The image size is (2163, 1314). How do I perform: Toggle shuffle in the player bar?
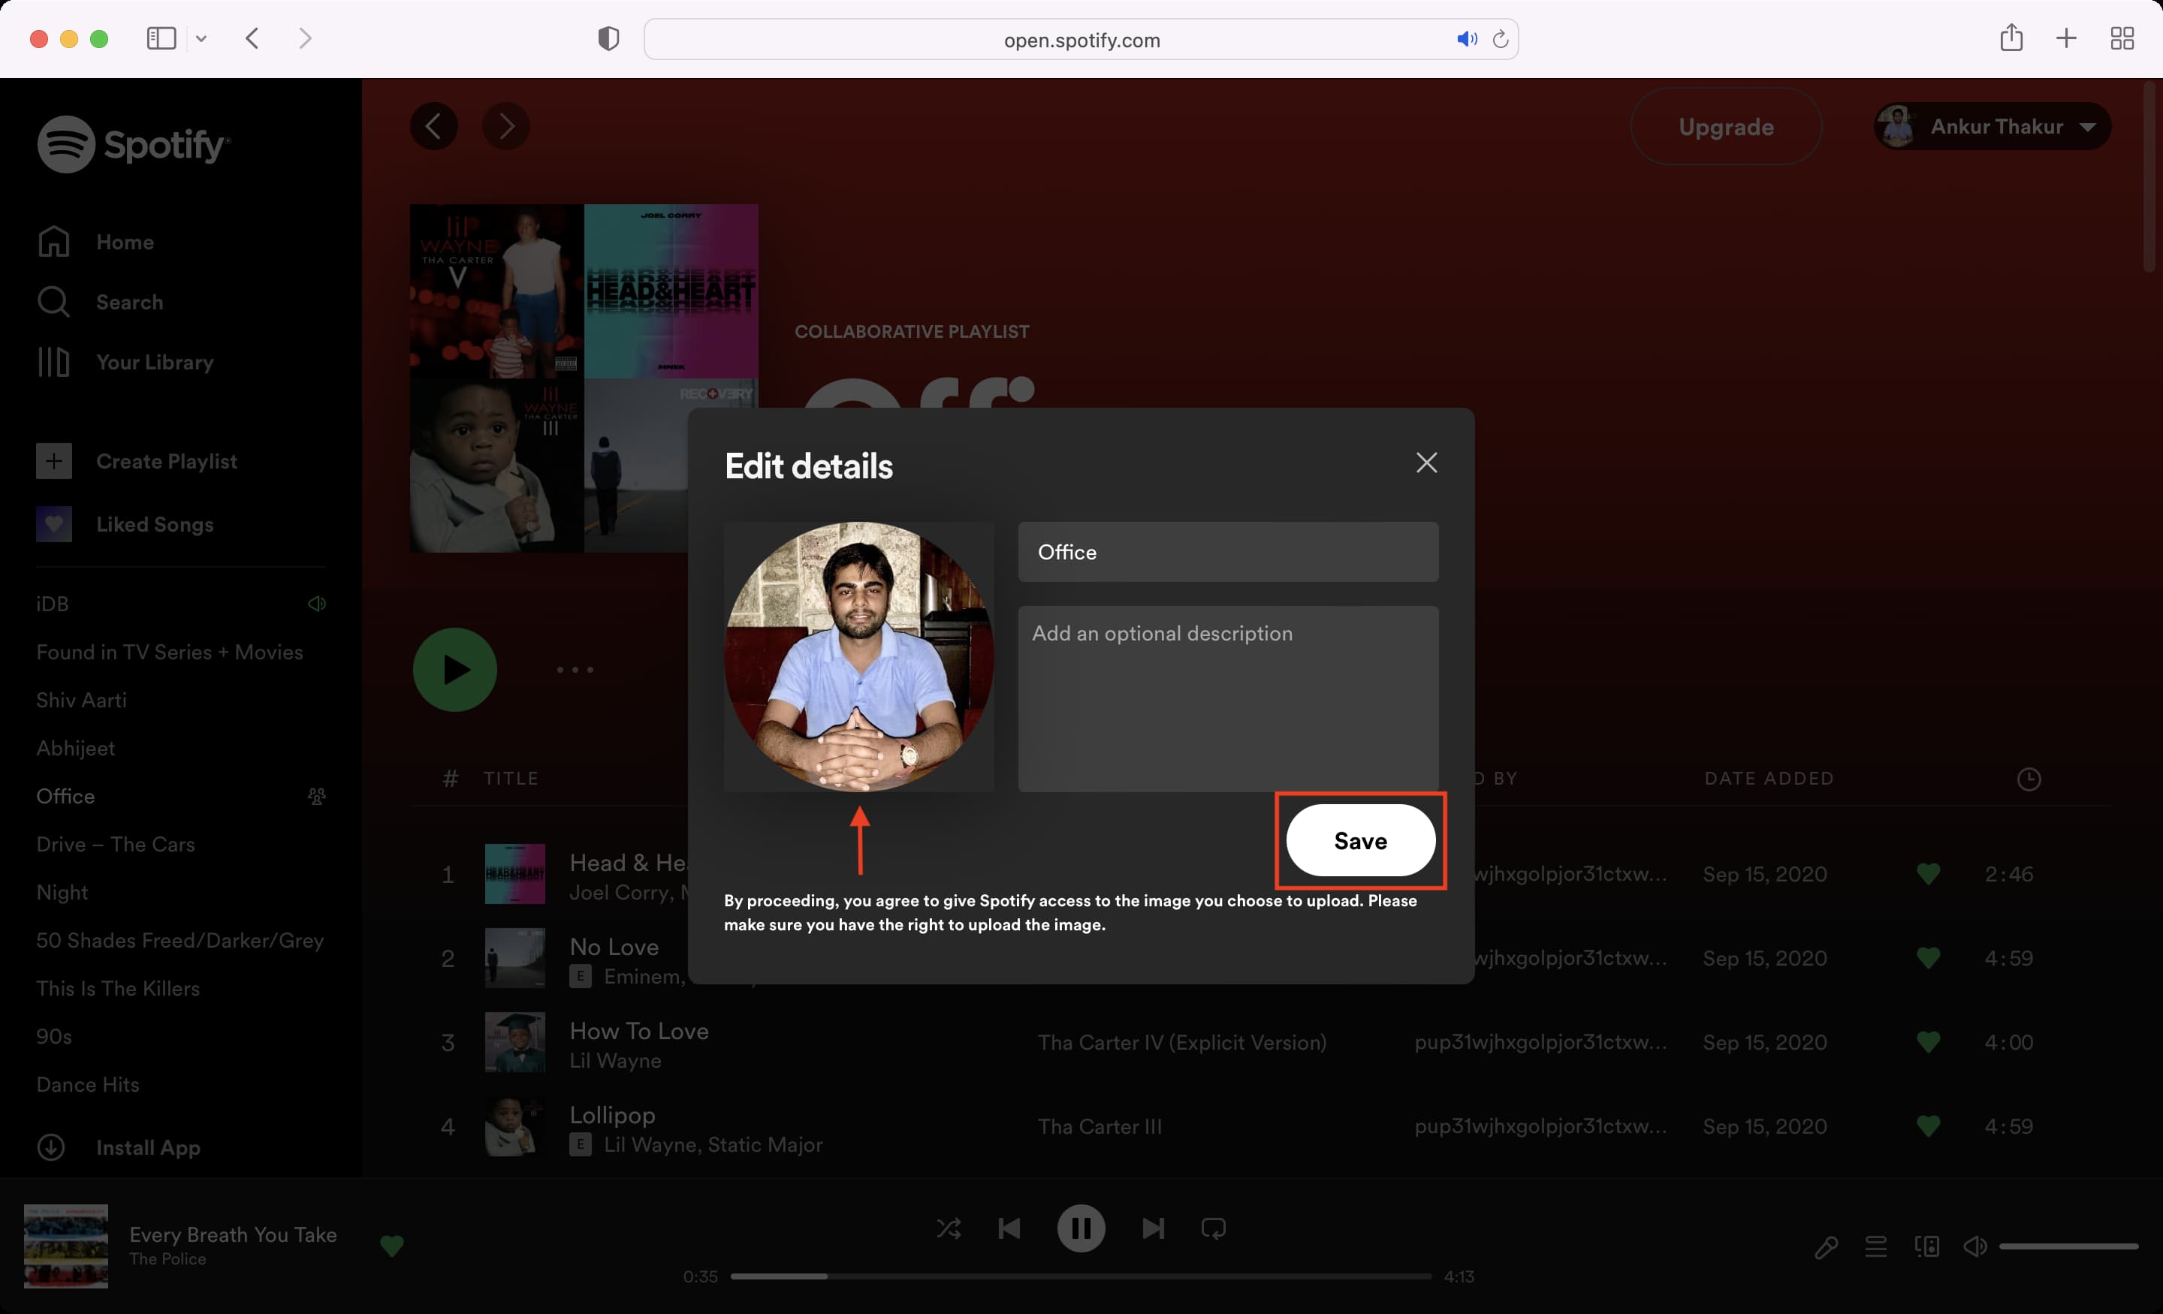948,1228
